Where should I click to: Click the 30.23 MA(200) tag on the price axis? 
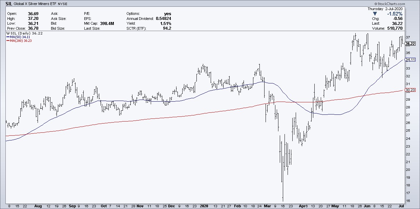coord(410,90)
